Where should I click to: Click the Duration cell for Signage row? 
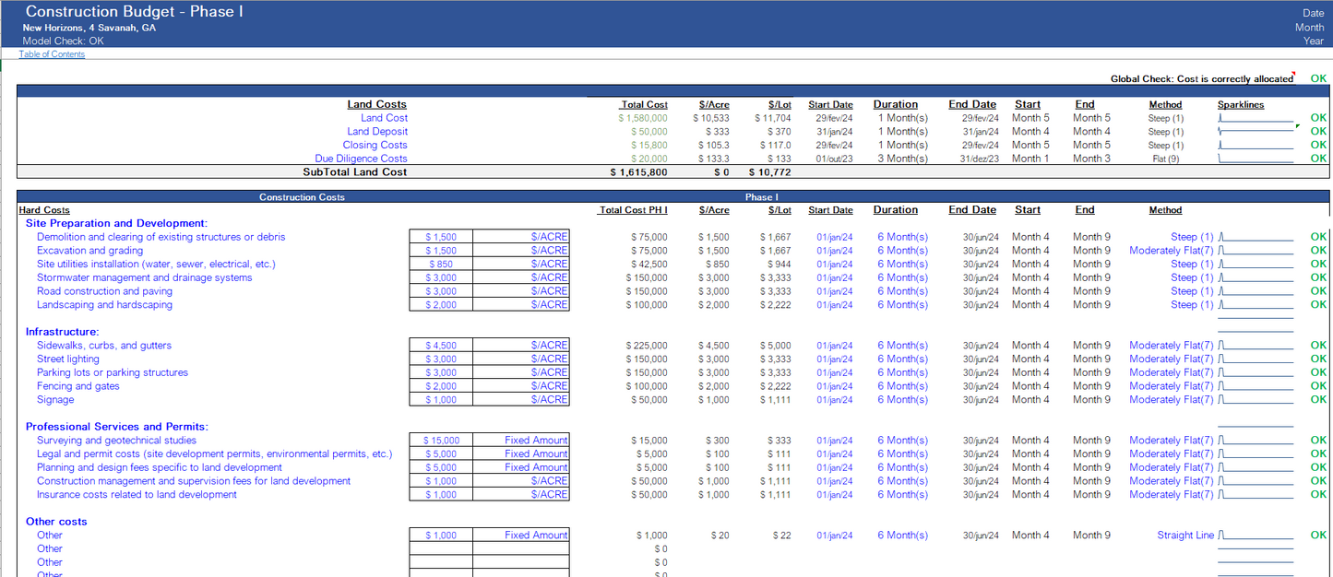click(x=902, y=400)
